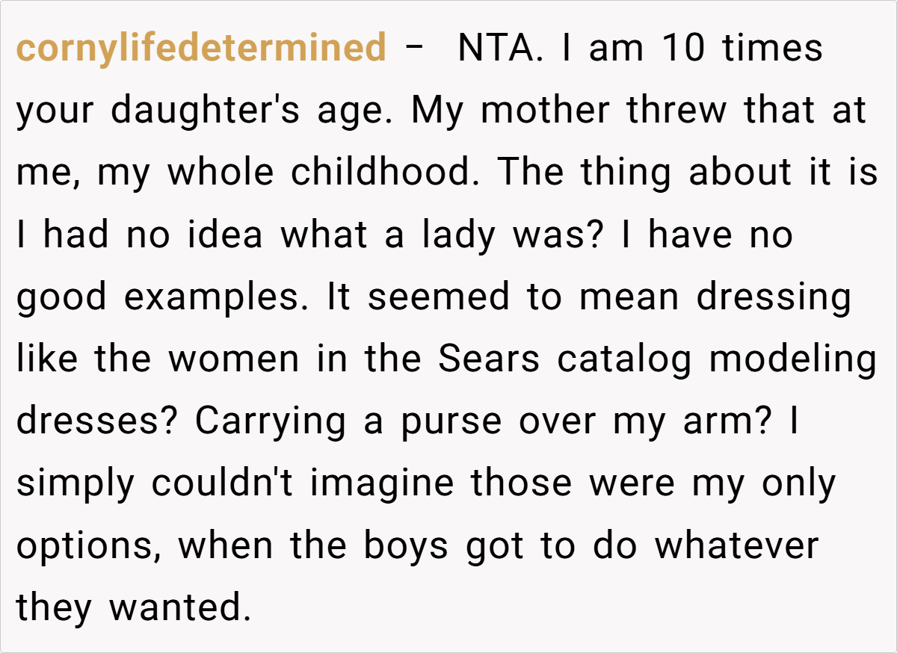This screenshot has height=653, width=897.
Task: Click the word "Carrying" in the comment
Action: tap(271, 421)
